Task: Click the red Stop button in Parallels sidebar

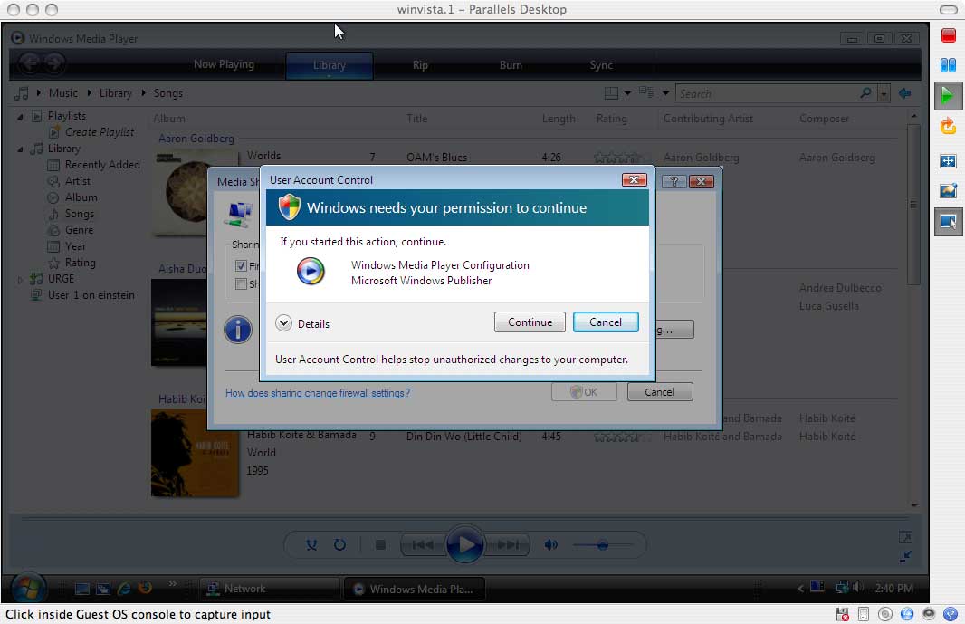Action: pyautogui.click(x=948, y=35)
